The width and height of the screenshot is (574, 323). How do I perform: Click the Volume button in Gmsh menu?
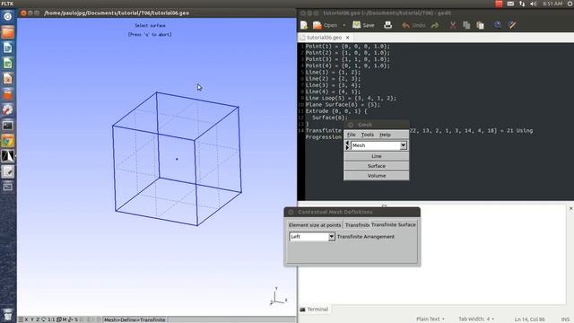377,176
